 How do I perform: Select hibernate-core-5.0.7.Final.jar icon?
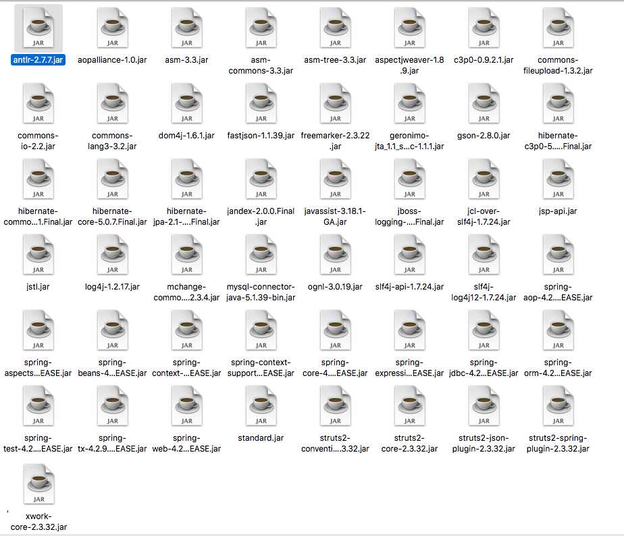click(x=113, y=180)
